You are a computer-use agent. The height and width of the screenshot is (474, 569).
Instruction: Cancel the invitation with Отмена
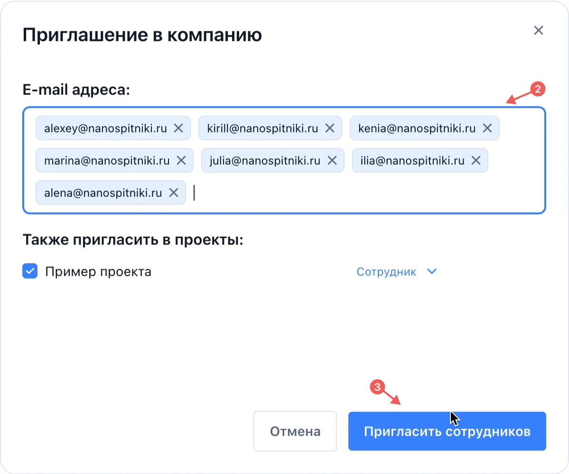point(295,431)
